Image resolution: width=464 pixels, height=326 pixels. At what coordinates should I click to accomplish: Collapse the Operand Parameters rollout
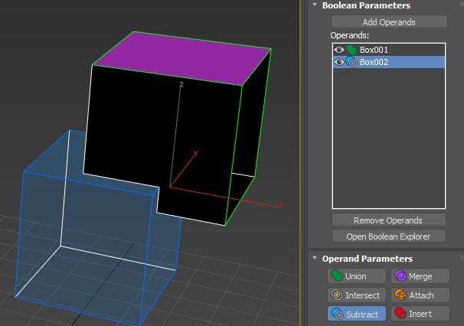[x=315, y=258]
